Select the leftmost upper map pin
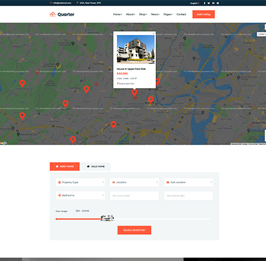 coord(22,83)
